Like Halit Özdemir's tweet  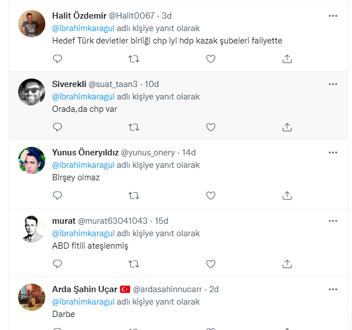[x=211, y=59]
